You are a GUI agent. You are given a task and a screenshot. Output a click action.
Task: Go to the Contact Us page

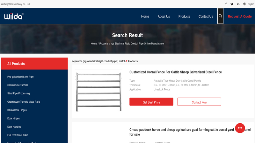pyautogui.click(x=206, y=17)
